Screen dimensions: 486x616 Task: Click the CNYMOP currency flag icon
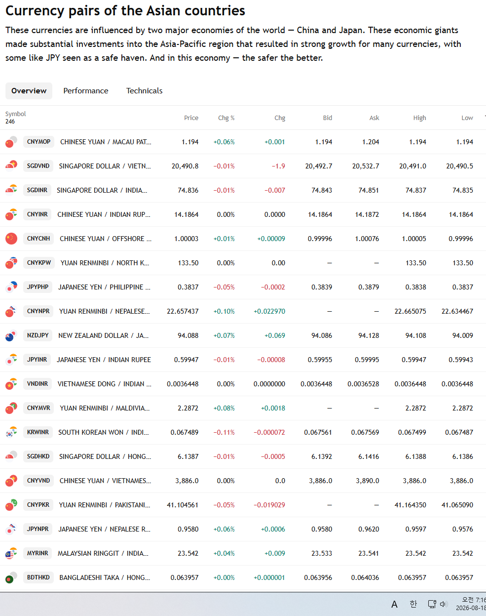pos(11,142)
